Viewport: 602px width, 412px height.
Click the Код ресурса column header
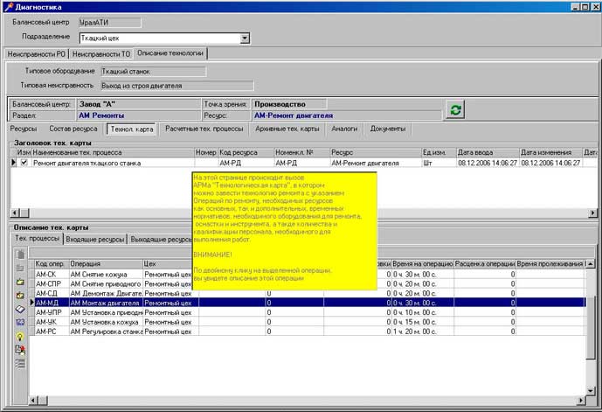click(x=246, y=152)
